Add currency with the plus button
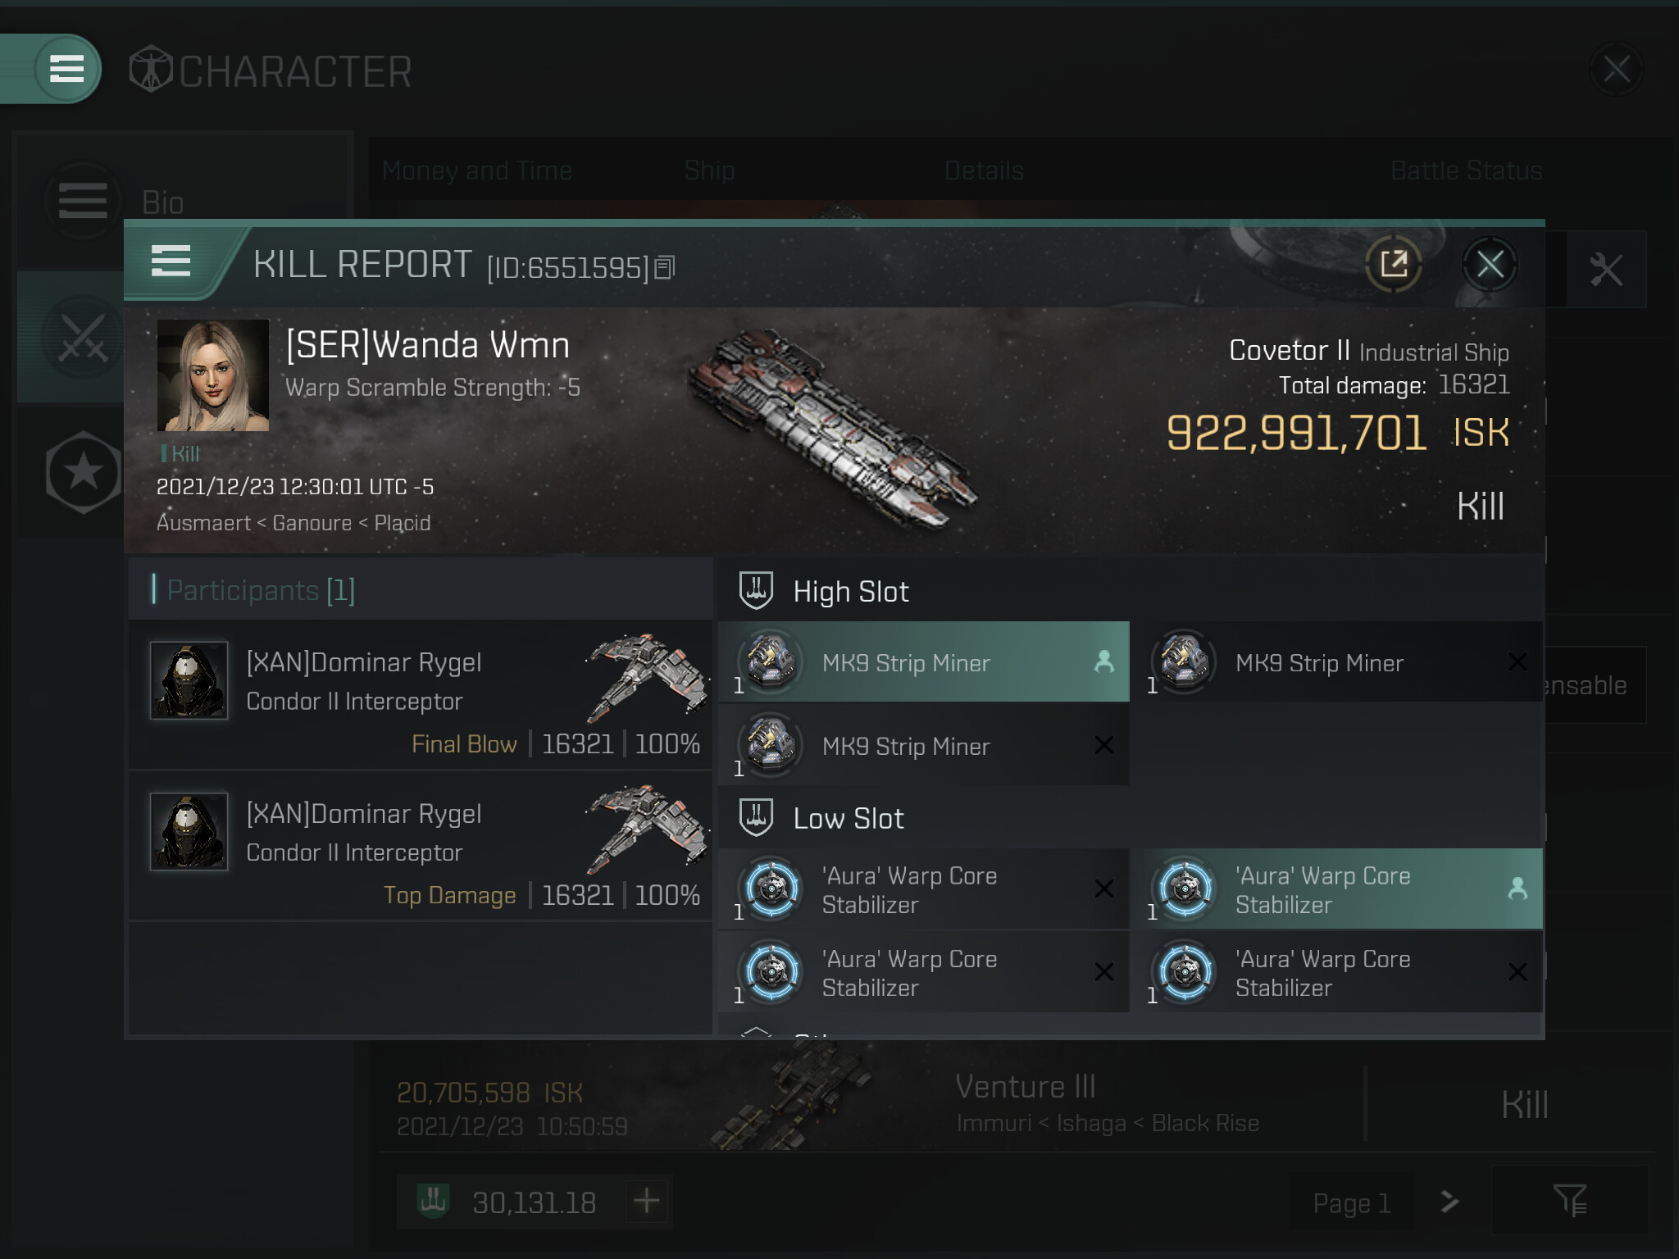Screen dimensions: 1679x1259 647,1201
